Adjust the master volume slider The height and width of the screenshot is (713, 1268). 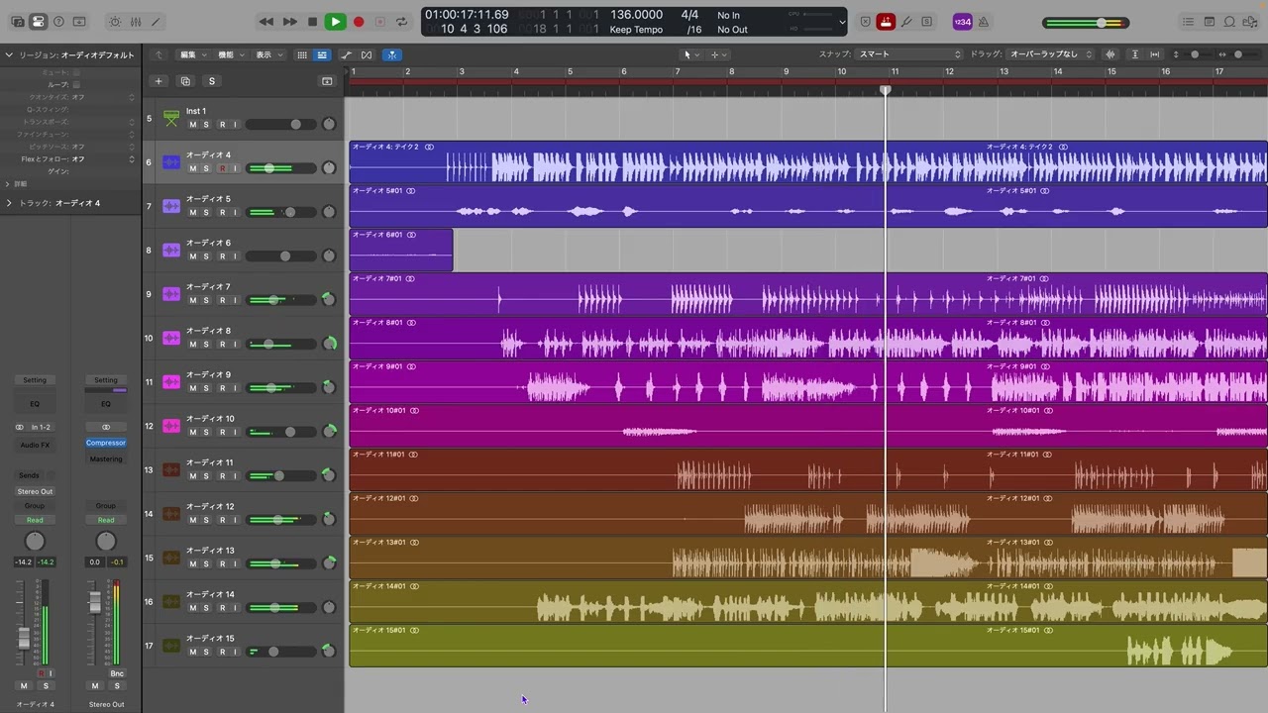tap(1086, 22)
